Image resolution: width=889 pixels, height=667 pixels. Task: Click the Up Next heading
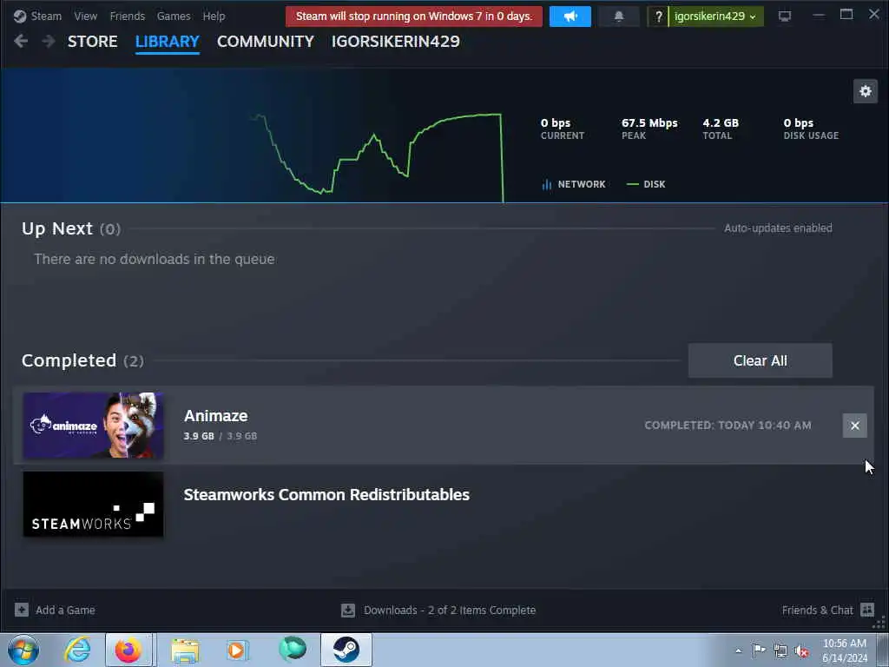pyautogui.click(x=57, y=228)
